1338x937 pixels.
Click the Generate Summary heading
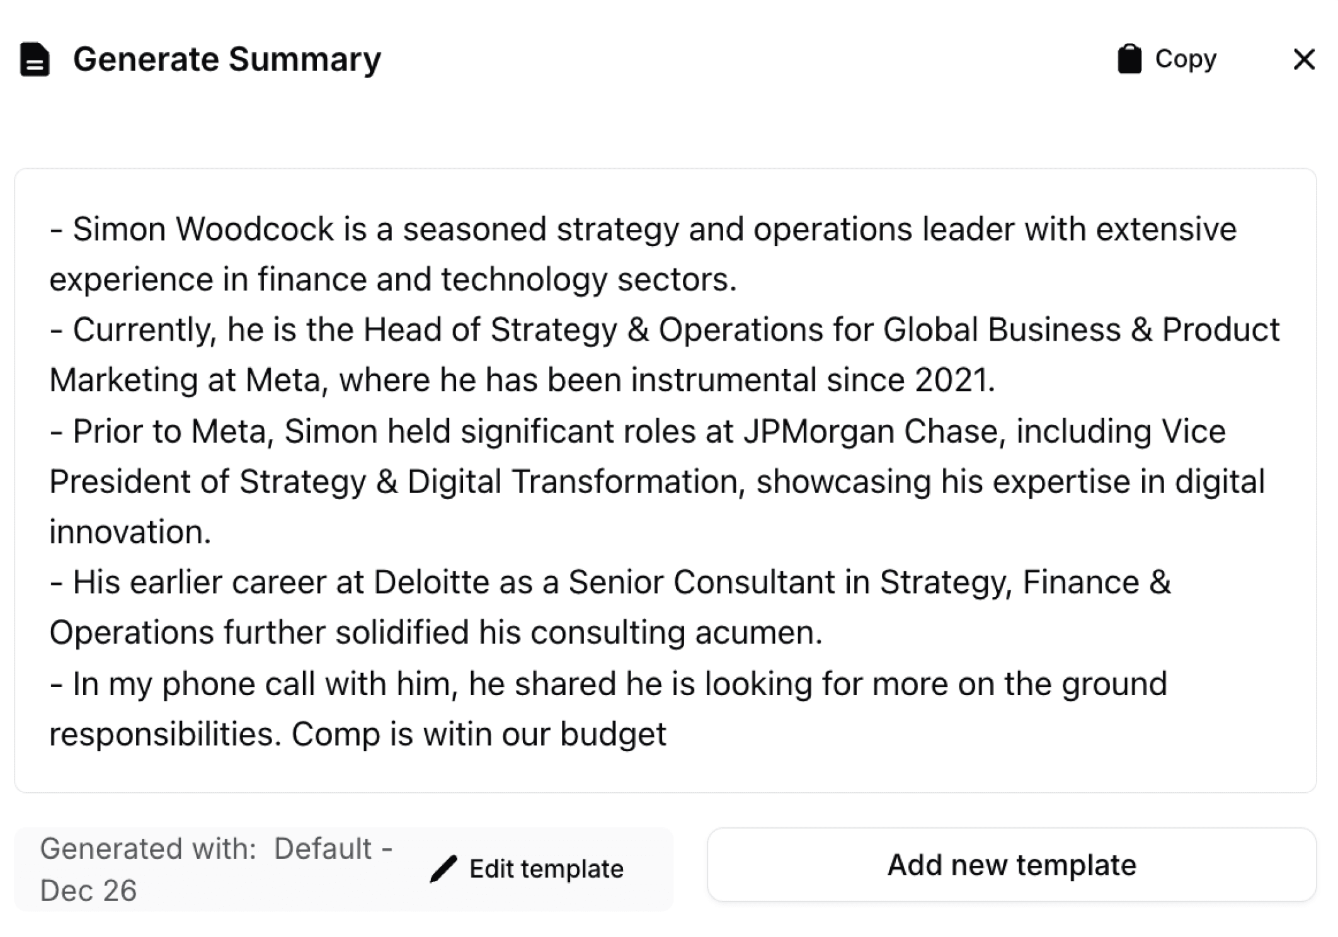[227, 60]
